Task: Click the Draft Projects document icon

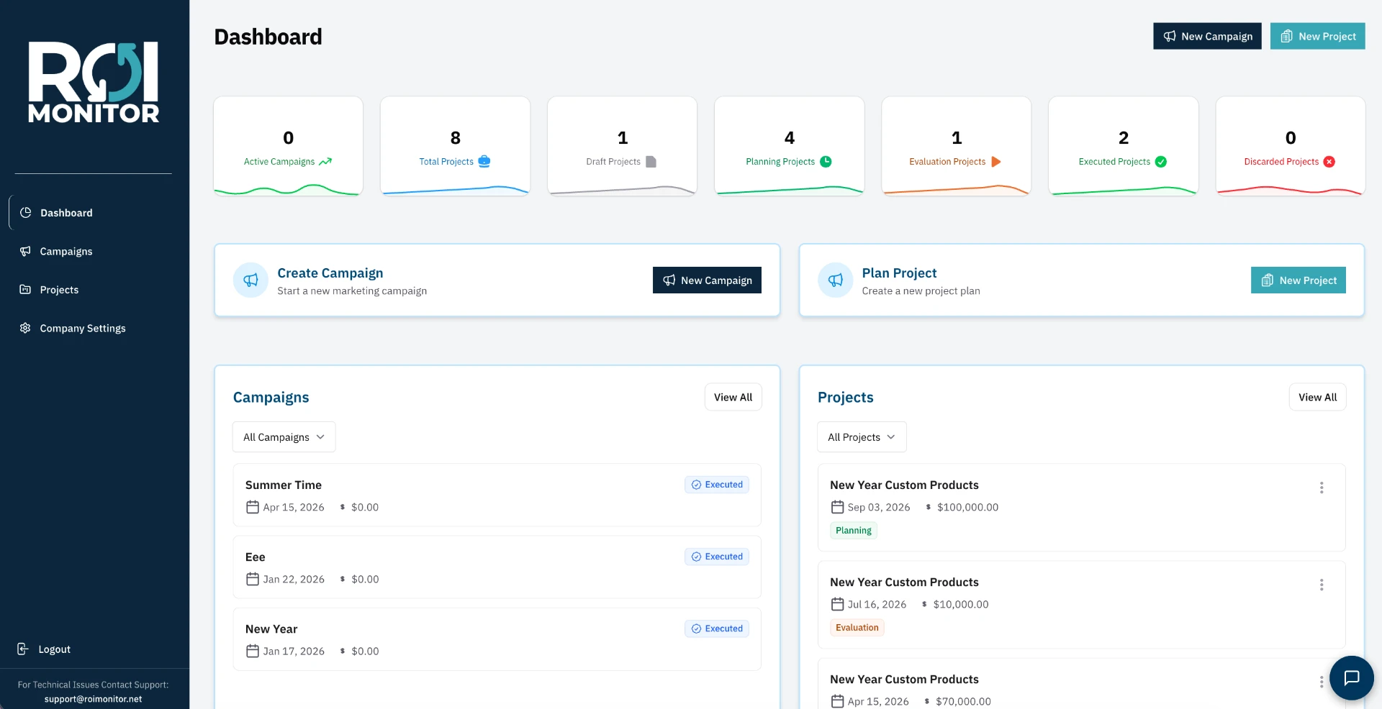Action: coord(651,162)
